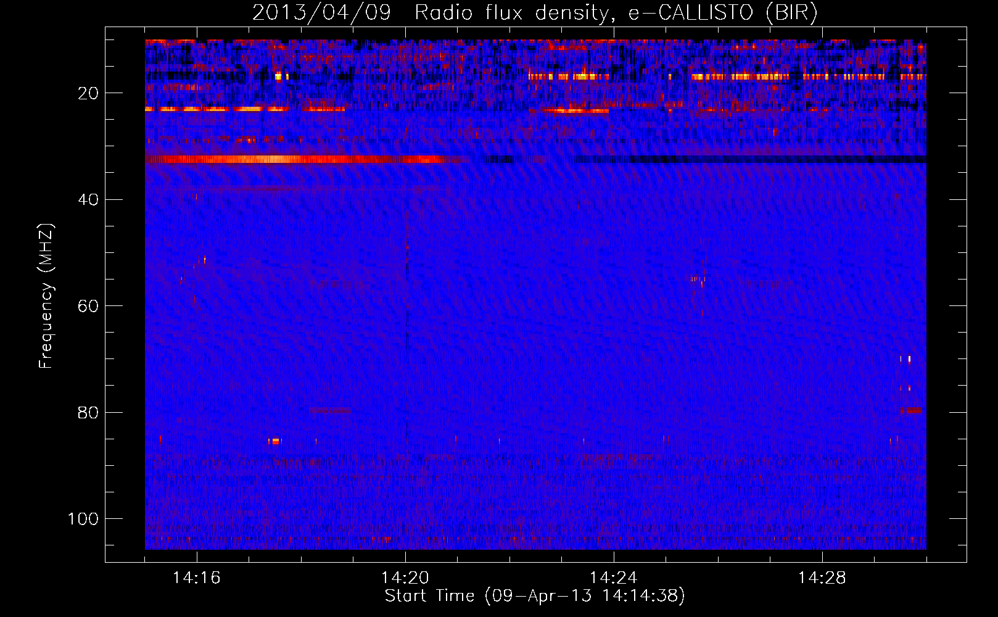This screenshot has height=617, width=998.
Task: Click the 14:16 time tick label
Action: click(x=197, y=578)
